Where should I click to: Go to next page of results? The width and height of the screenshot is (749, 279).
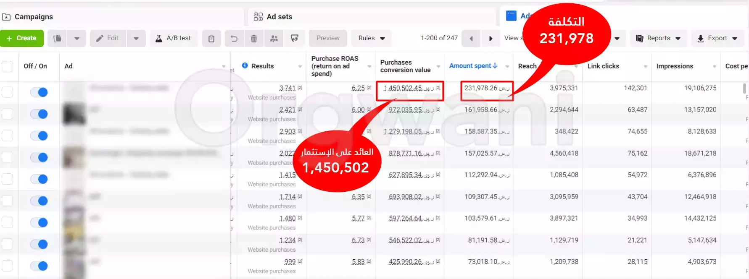491,39
